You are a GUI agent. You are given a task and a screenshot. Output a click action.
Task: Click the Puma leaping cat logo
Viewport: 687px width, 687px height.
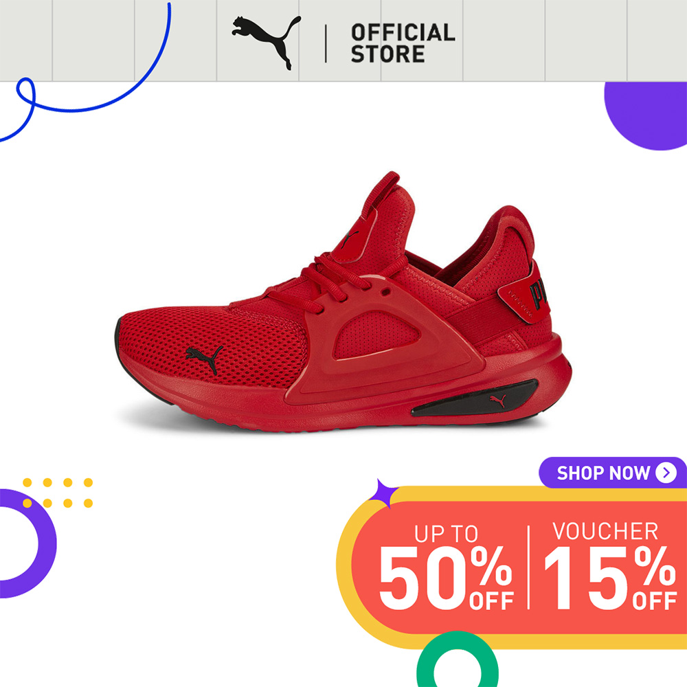(x=266, y=42)
